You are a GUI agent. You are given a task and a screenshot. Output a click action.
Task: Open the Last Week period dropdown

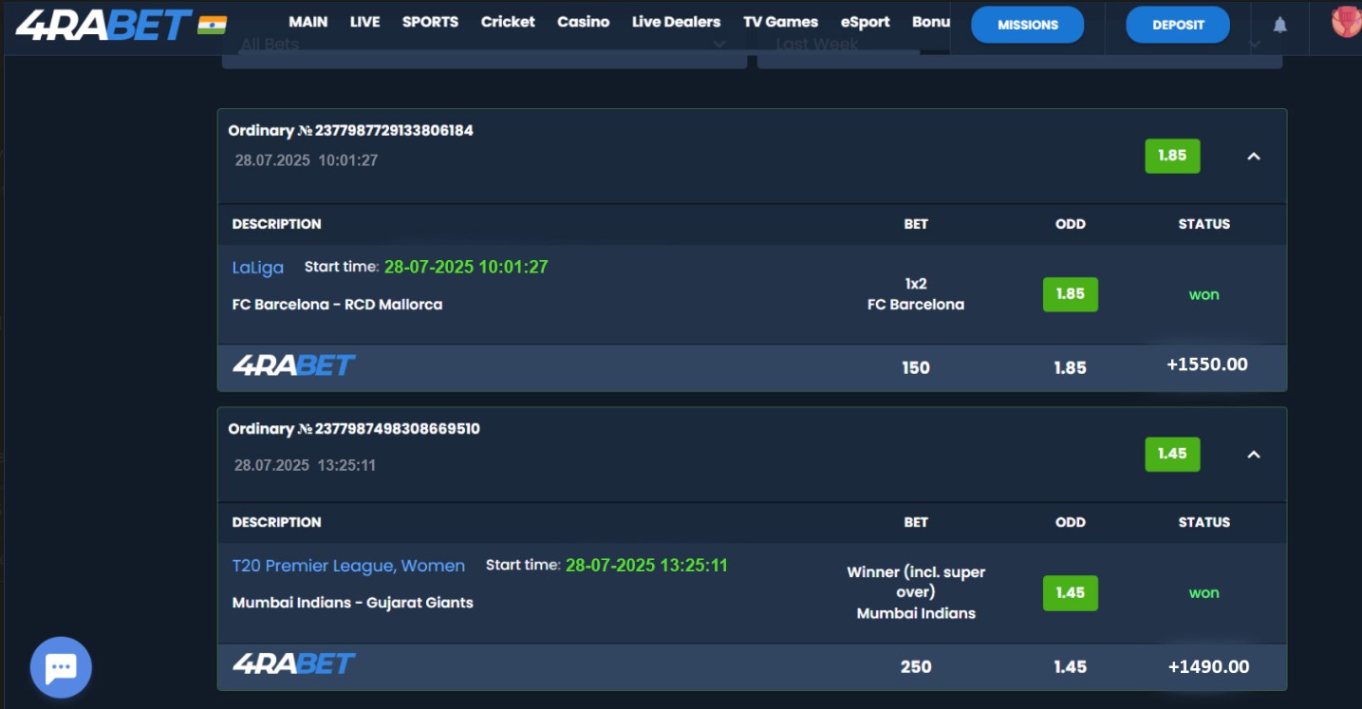click(1019, 46)
